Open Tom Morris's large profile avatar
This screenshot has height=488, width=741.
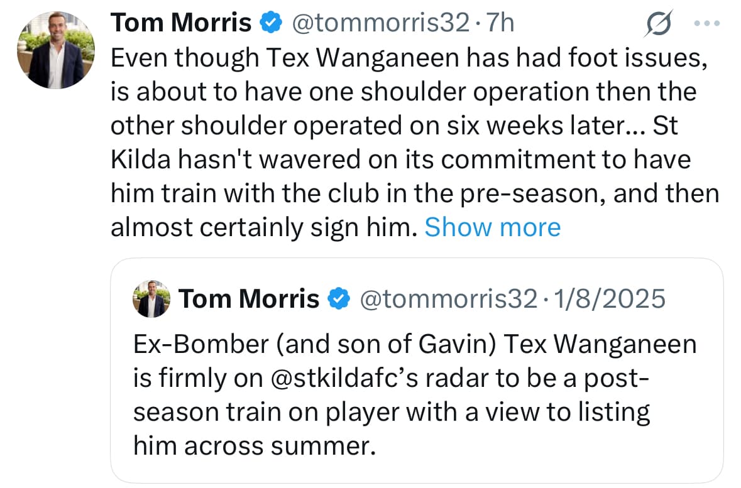click(x=57, y=50)
